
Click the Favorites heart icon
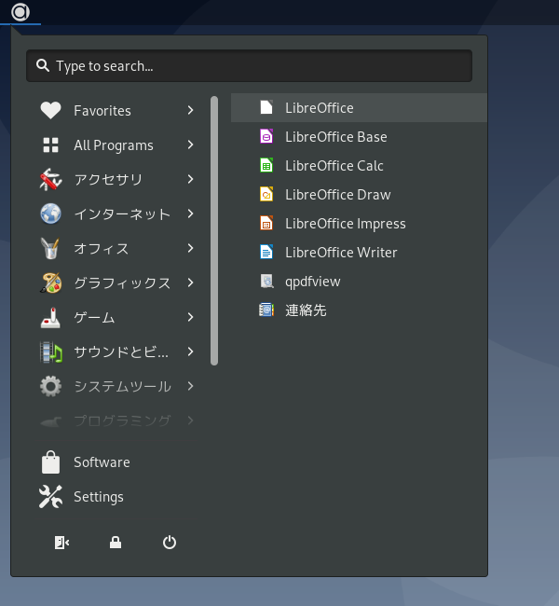tap(50, 111)
